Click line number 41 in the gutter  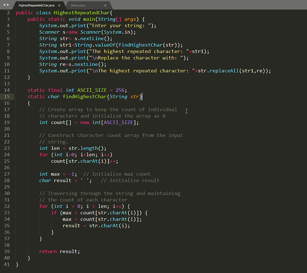point(7,264)
